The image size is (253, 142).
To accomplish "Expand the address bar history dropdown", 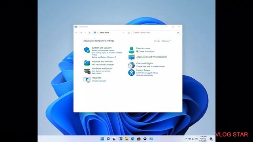I will click(124, 33).
